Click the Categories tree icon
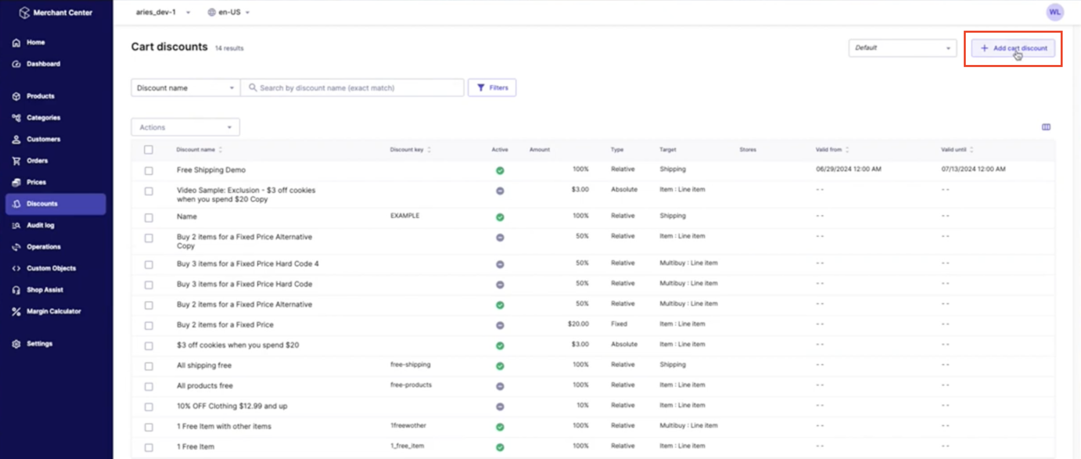The image size is (1081, 459). click(16, 118)
